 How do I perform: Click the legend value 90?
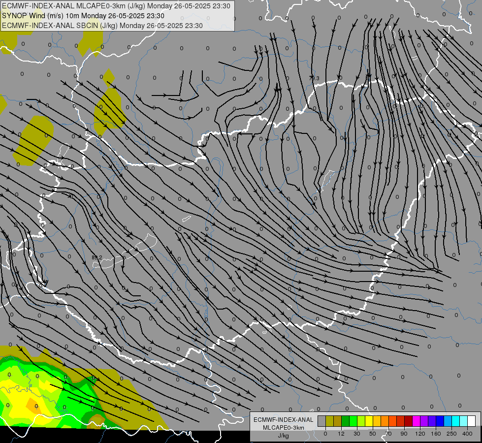(404, 434)
